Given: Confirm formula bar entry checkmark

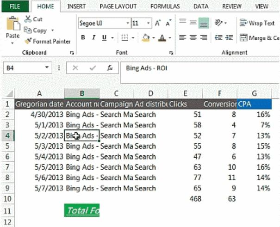Looking at the screenshot, I should [x=93, y=68].
